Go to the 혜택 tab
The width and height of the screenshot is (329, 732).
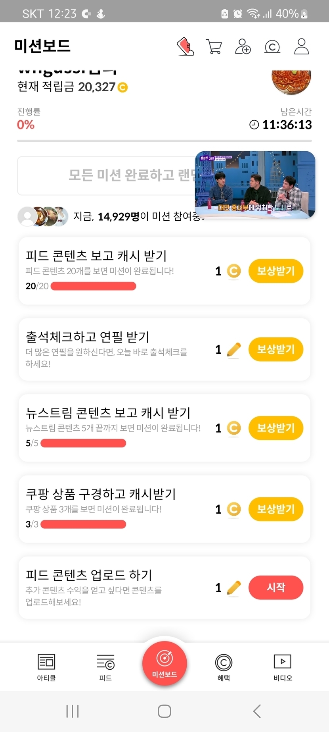pyautogui.click(x=224, y=667)
